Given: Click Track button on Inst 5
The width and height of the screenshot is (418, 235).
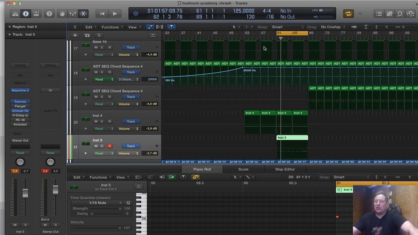Looking at the screenshot, I should (131, 146).
